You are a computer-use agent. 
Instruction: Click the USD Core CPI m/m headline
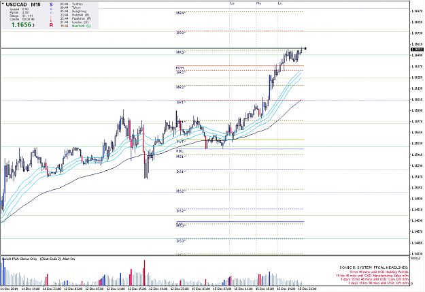[x=375, y=279]
